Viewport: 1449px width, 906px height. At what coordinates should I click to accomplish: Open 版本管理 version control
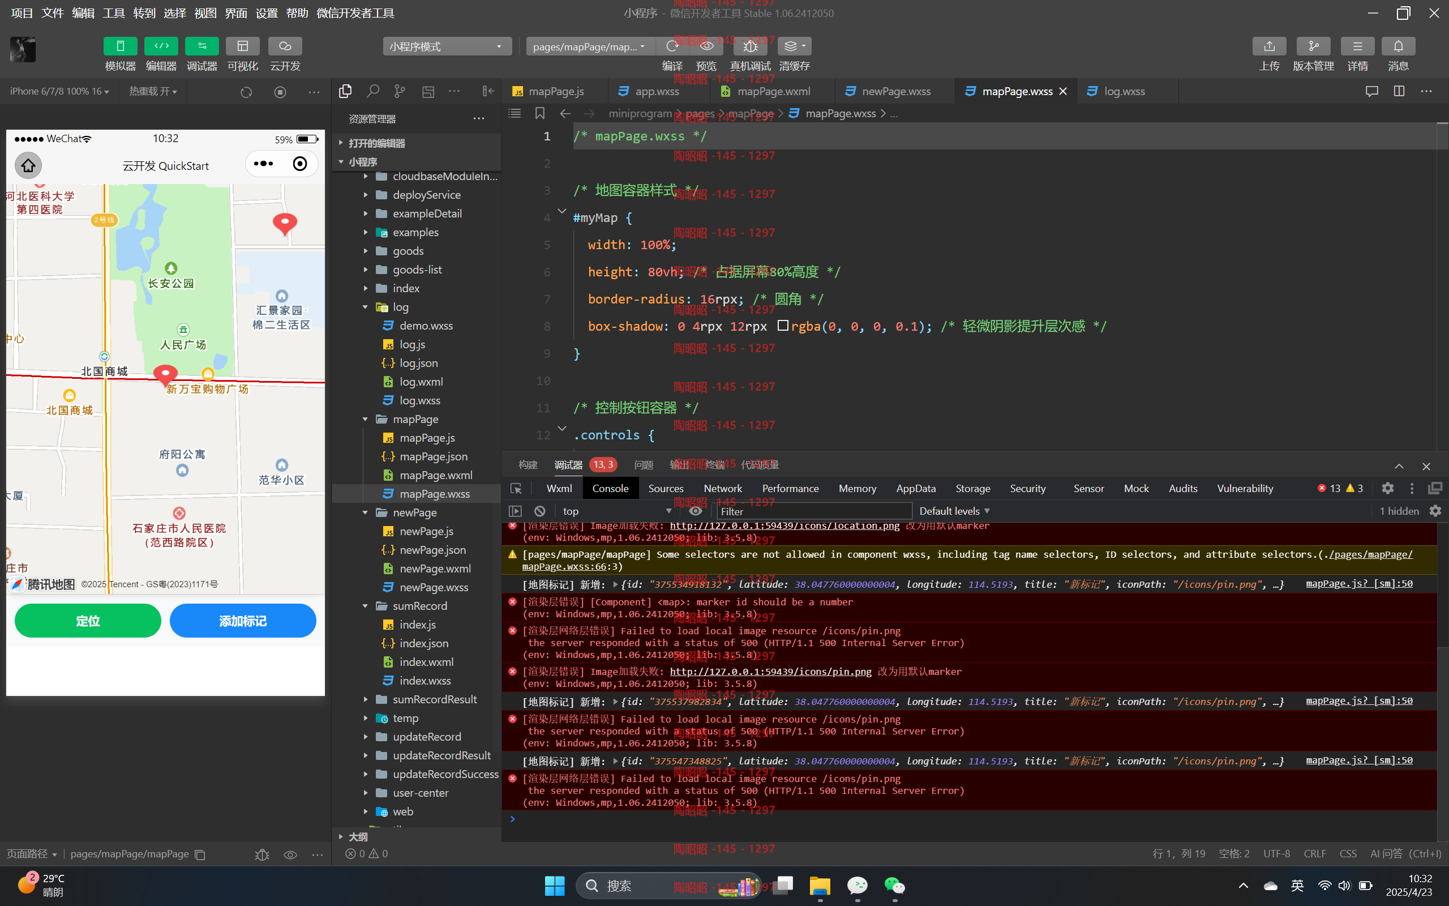coord(1313,46)
